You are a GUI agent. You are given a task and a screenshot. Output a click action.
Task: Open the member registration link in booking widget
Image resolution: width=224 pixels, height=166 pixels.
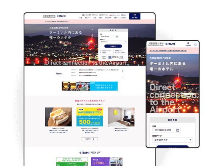pyautogui.click(x=103, y=53)
